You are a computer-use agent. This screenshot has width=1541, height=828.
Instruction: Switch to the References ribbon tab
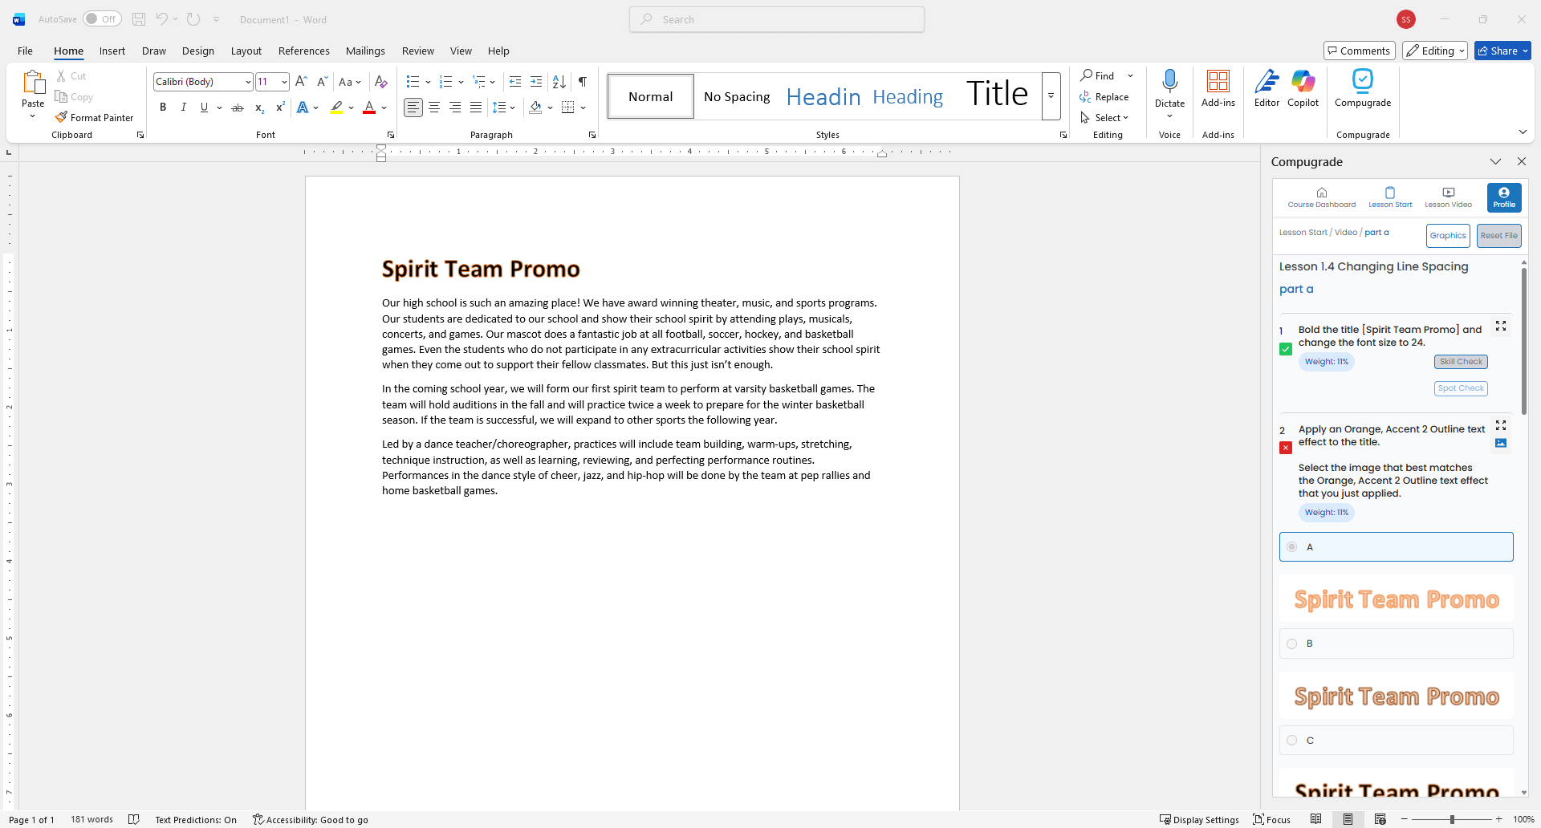click(x=303, y=51)
